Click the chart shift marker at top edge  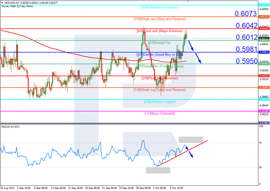point(189,1)
